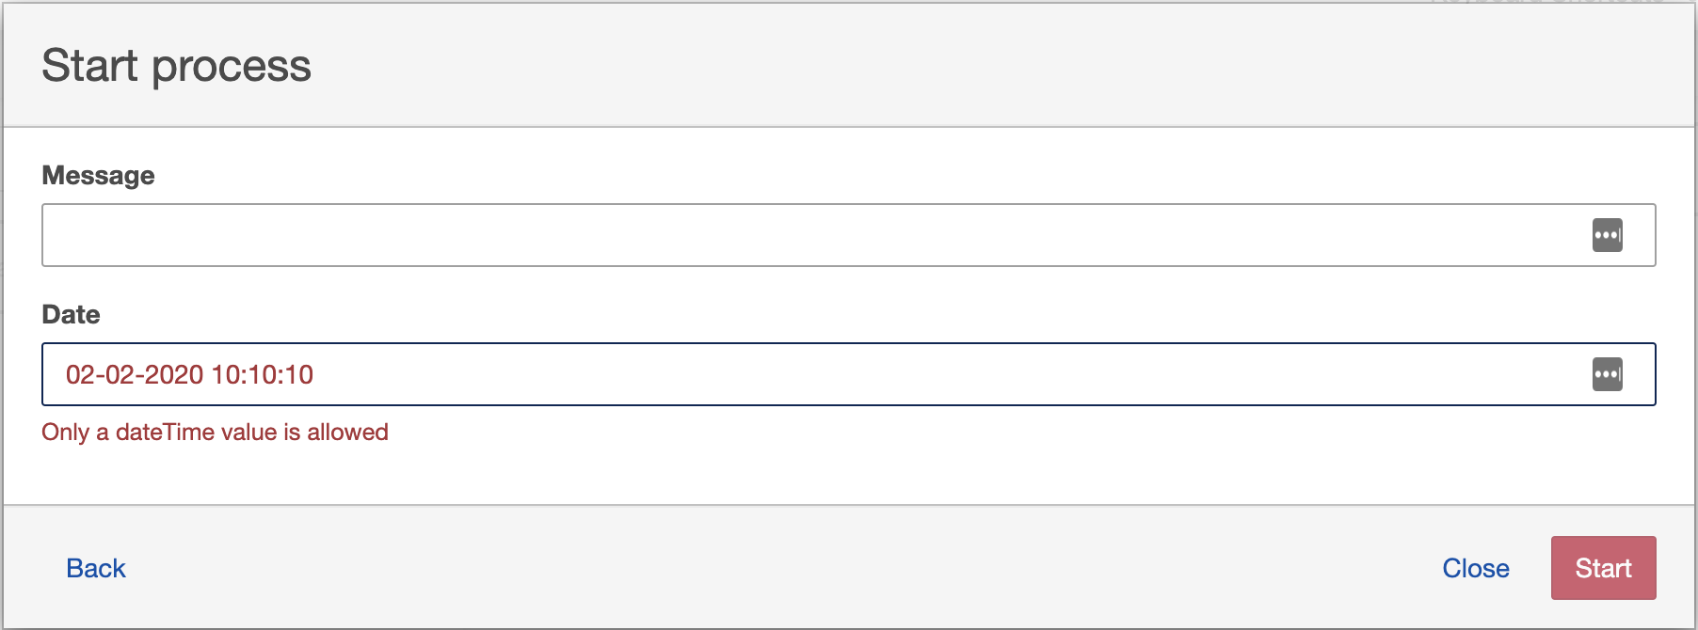This screenshot has width=1698, height=630.
Task: Click the red Start button
Action: pos(1603,568)
